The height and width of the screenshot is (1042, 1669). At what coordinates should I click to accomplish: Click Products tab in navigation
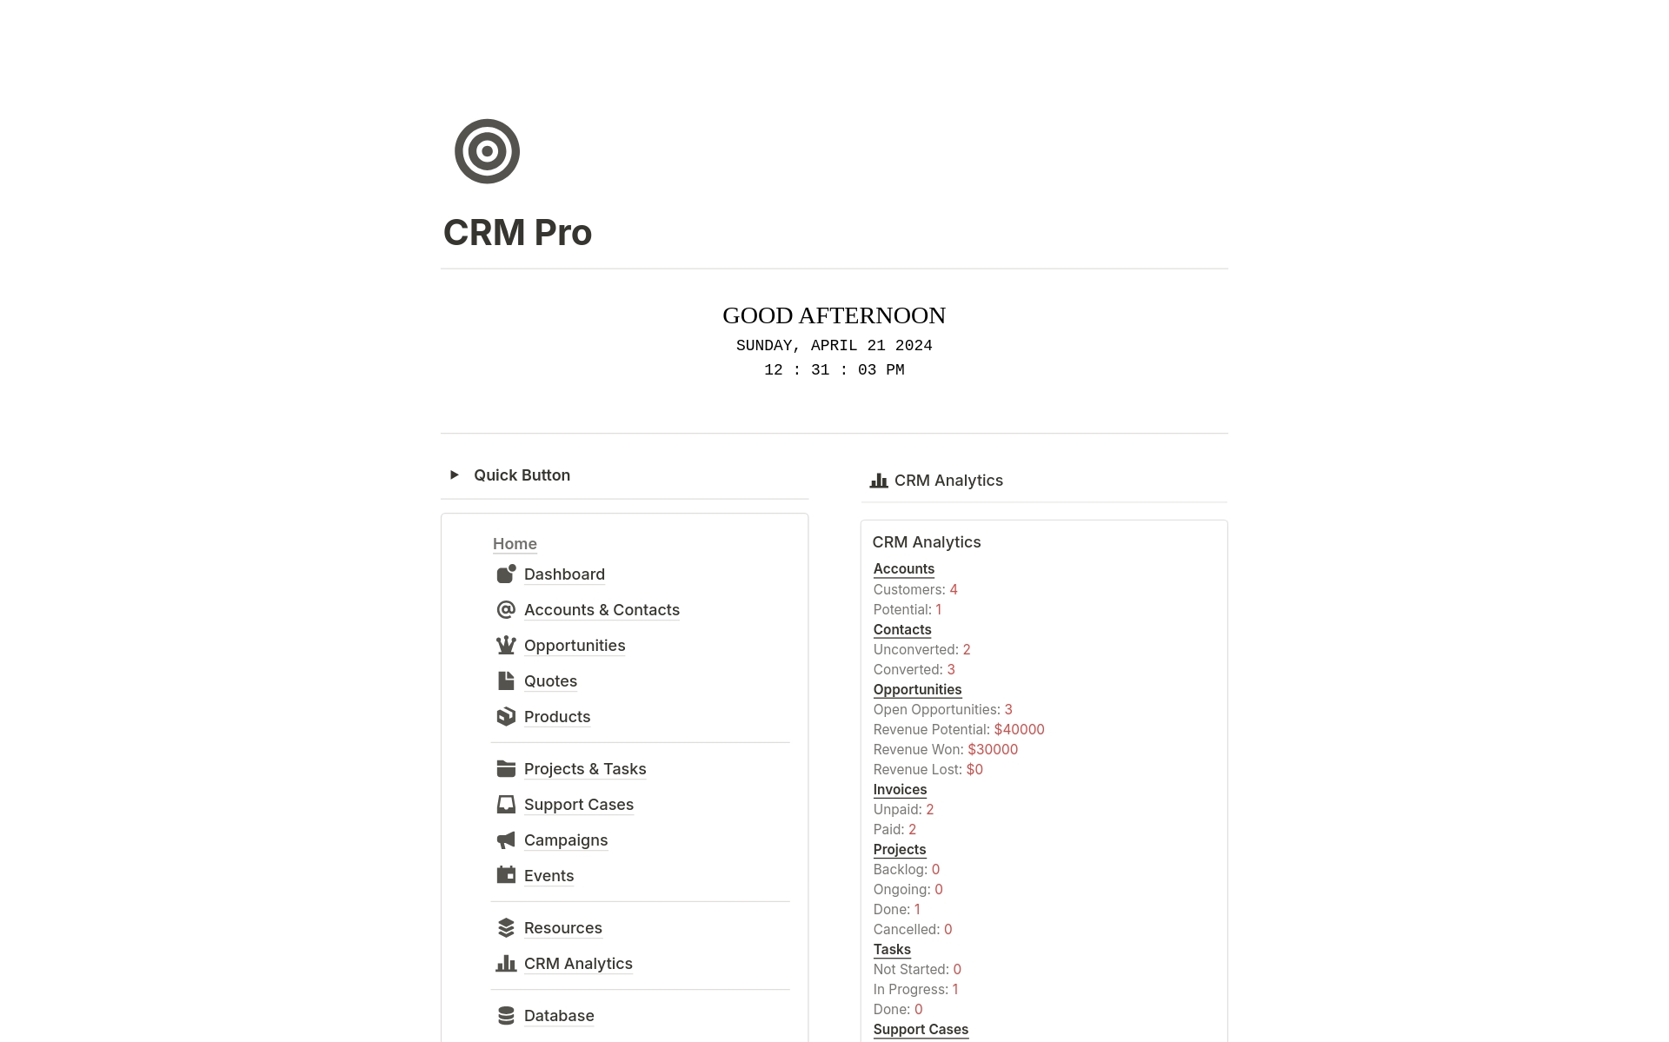[x=557, y=715]
